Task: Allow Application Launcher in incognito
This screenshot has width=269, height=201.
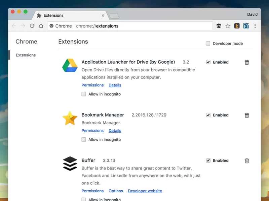Action: point(83,94)
